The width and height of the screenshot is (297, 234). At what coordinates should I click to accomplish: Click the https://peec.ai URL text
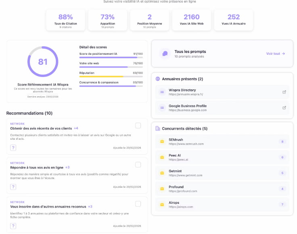(x=178, y=160)
